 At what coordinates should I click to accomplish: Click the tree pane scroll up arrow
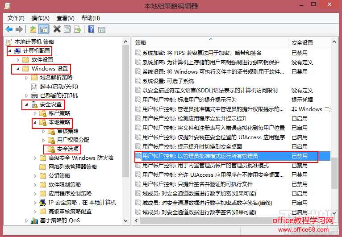tap(125, 42)
